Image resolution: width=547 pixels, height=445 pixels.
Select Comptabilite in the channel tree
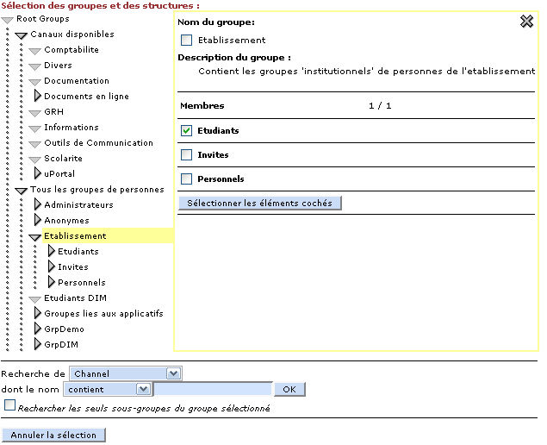tap(71, 50)
